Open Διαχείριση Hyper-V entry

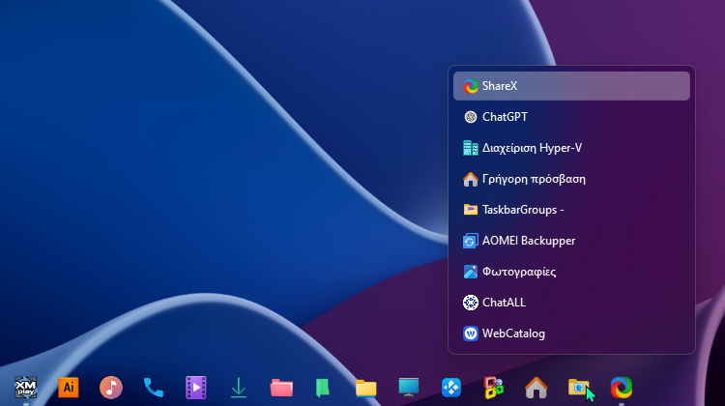571,148
